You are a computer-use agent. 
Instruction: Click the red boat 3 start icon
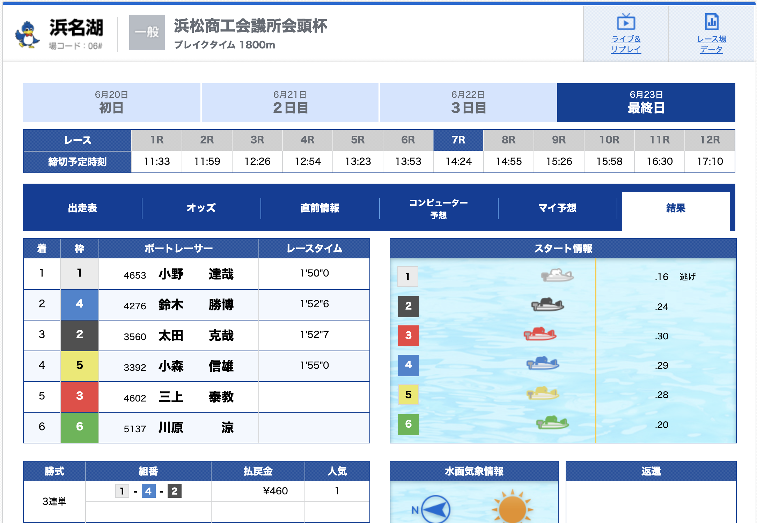click(540, 334)
